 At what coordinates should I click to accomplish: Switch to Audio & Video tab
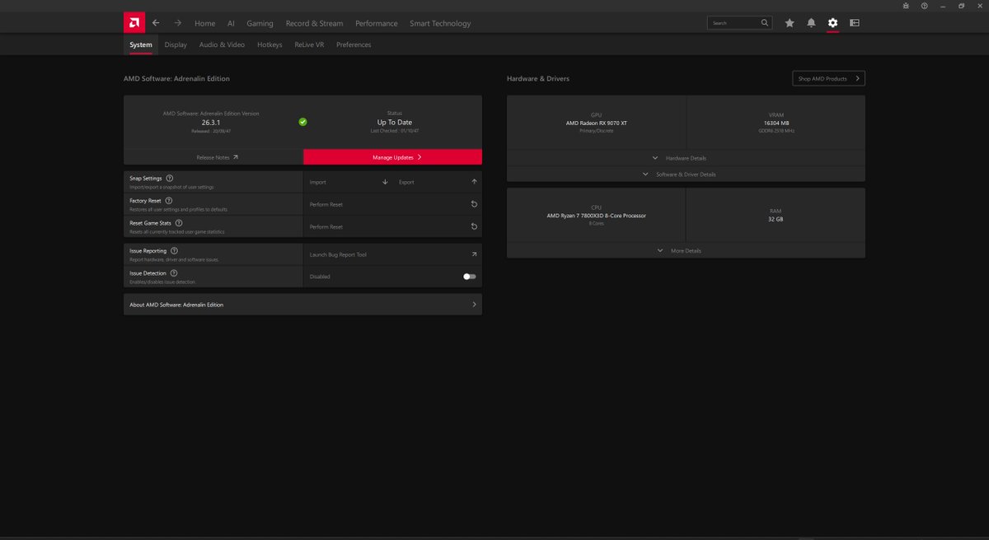click(222, 44)
